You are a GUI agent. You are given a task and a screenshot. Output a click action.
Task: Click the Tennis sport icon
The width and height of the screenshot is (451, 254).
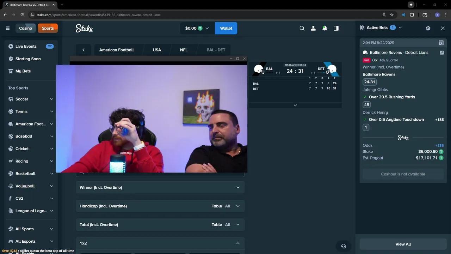(11, 111)
